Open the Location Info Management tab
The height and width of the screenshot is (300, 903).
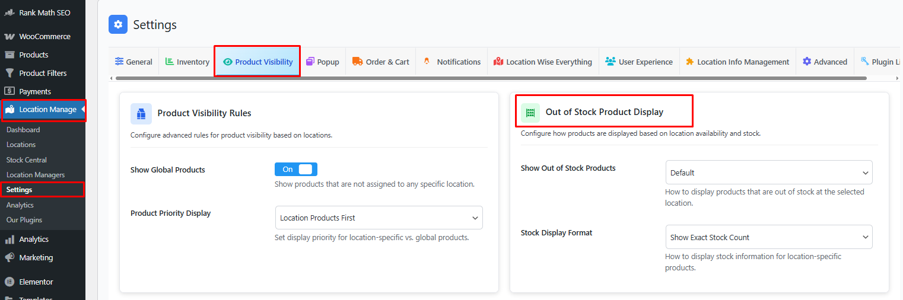737,62
